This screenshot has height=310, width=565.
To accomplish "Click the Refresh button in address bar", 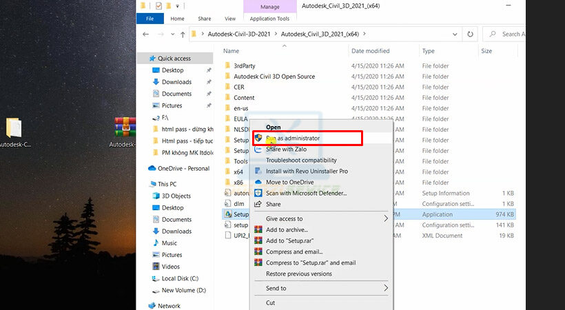I will [471, 34].
